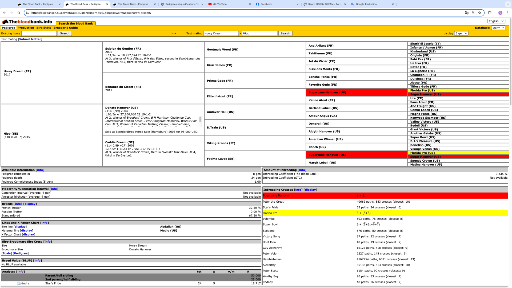Click the >> arrows link
This screenshot has height=288, width=512.
click(174, 34)
